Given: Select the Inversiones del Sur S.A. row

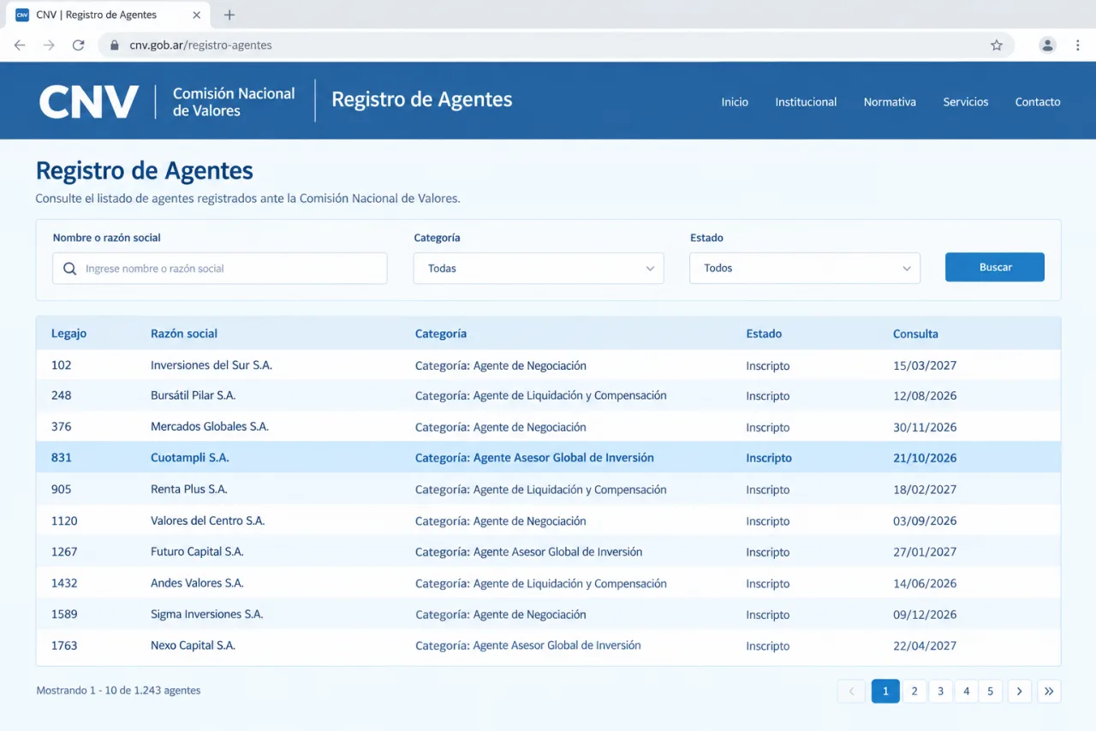Looking at the screenshot, I should [548, 365].
